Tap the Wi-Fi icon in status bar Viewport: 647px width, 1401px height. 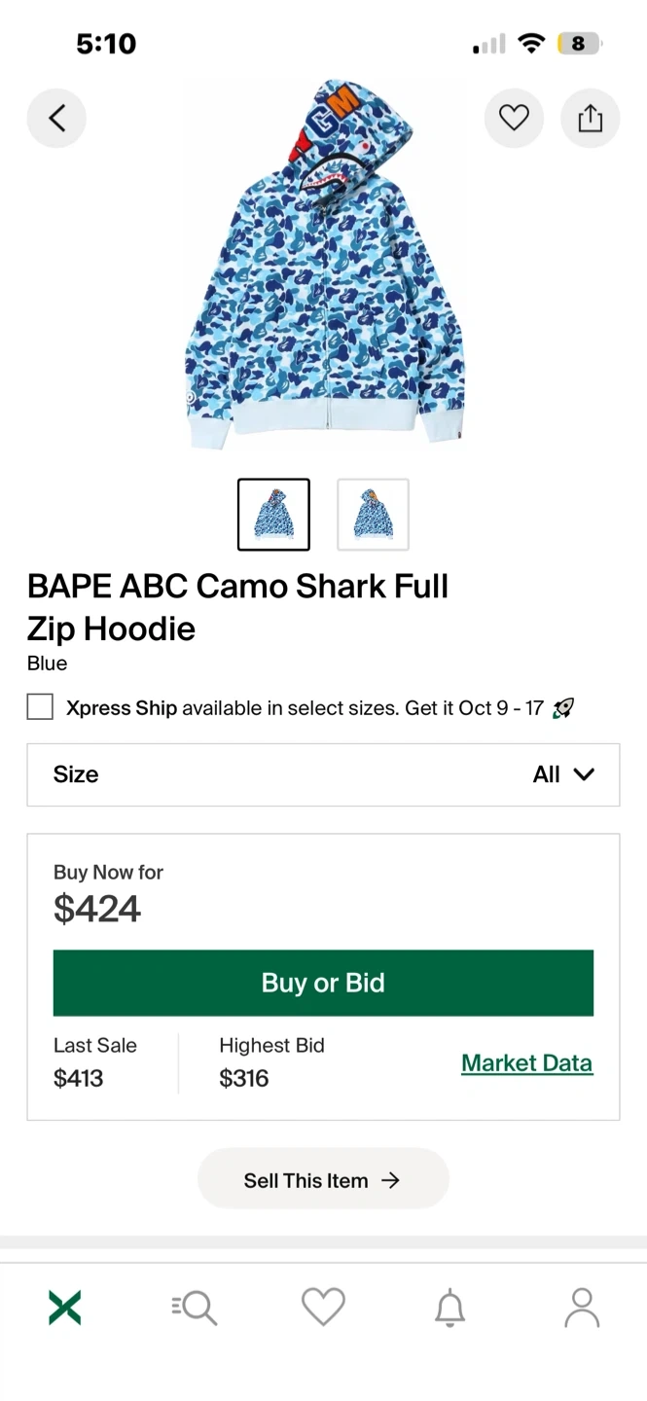531,44
